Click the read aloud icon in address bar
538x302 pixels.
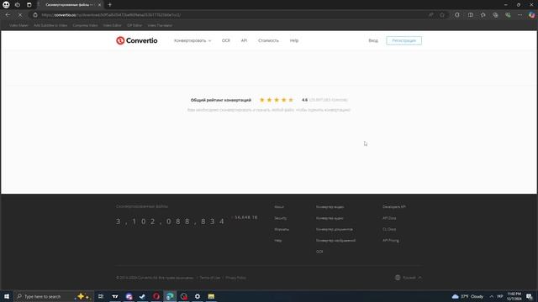point(430,15)
